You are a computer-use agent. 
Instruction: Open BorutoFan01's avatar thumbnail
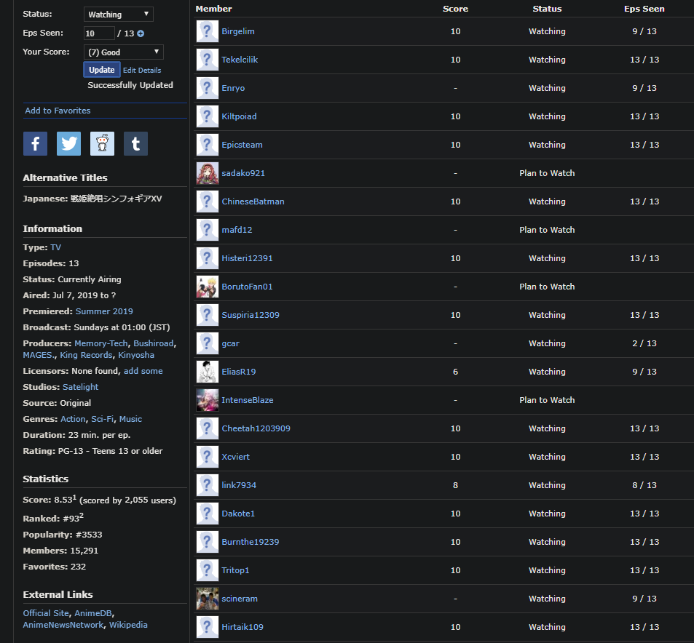coord(207,287)
